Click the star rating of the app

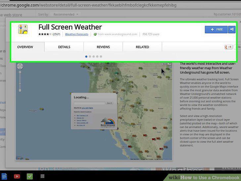click(x=45, y=34)
